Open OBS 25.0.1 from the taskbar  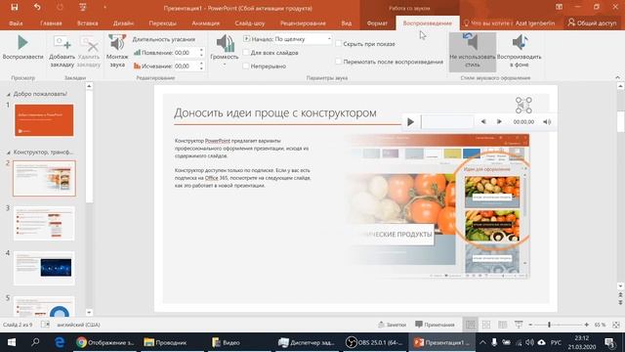pos(375,342)
